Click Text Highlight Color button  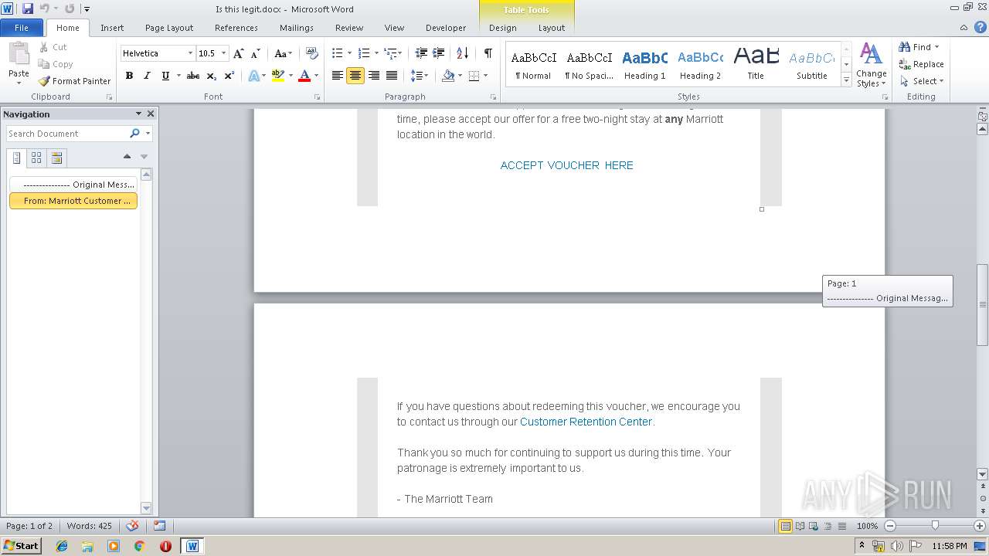[x=277, y=76]
